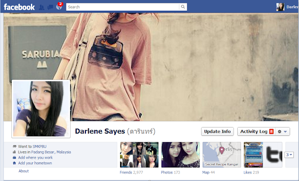Open the Photos 173 thumbnail
299x181 pixels.
click(180, 154)
